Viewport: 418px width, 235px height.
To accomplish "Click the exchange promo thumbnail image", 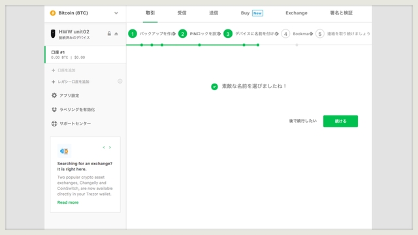I will [x=64, y=151].
